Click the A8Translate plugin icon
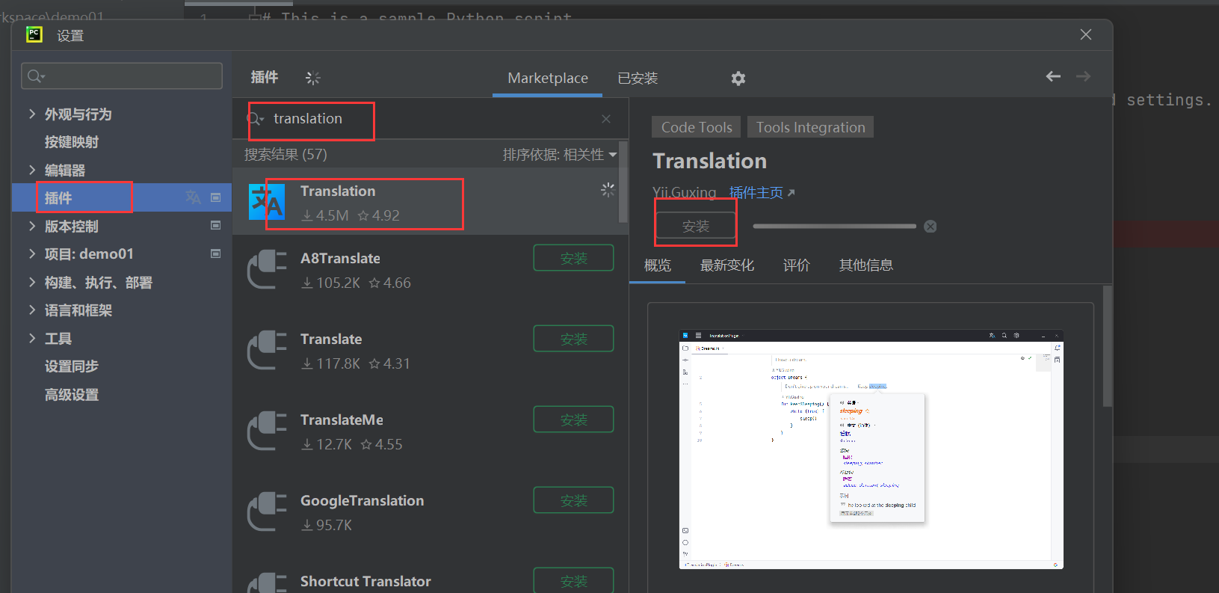1219x593 pixels. (267, 270)
